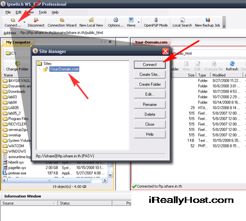This screenshot has width=246, height=221.
Task: Open the Options toolbar icon
Action: (x=115, y=22)
